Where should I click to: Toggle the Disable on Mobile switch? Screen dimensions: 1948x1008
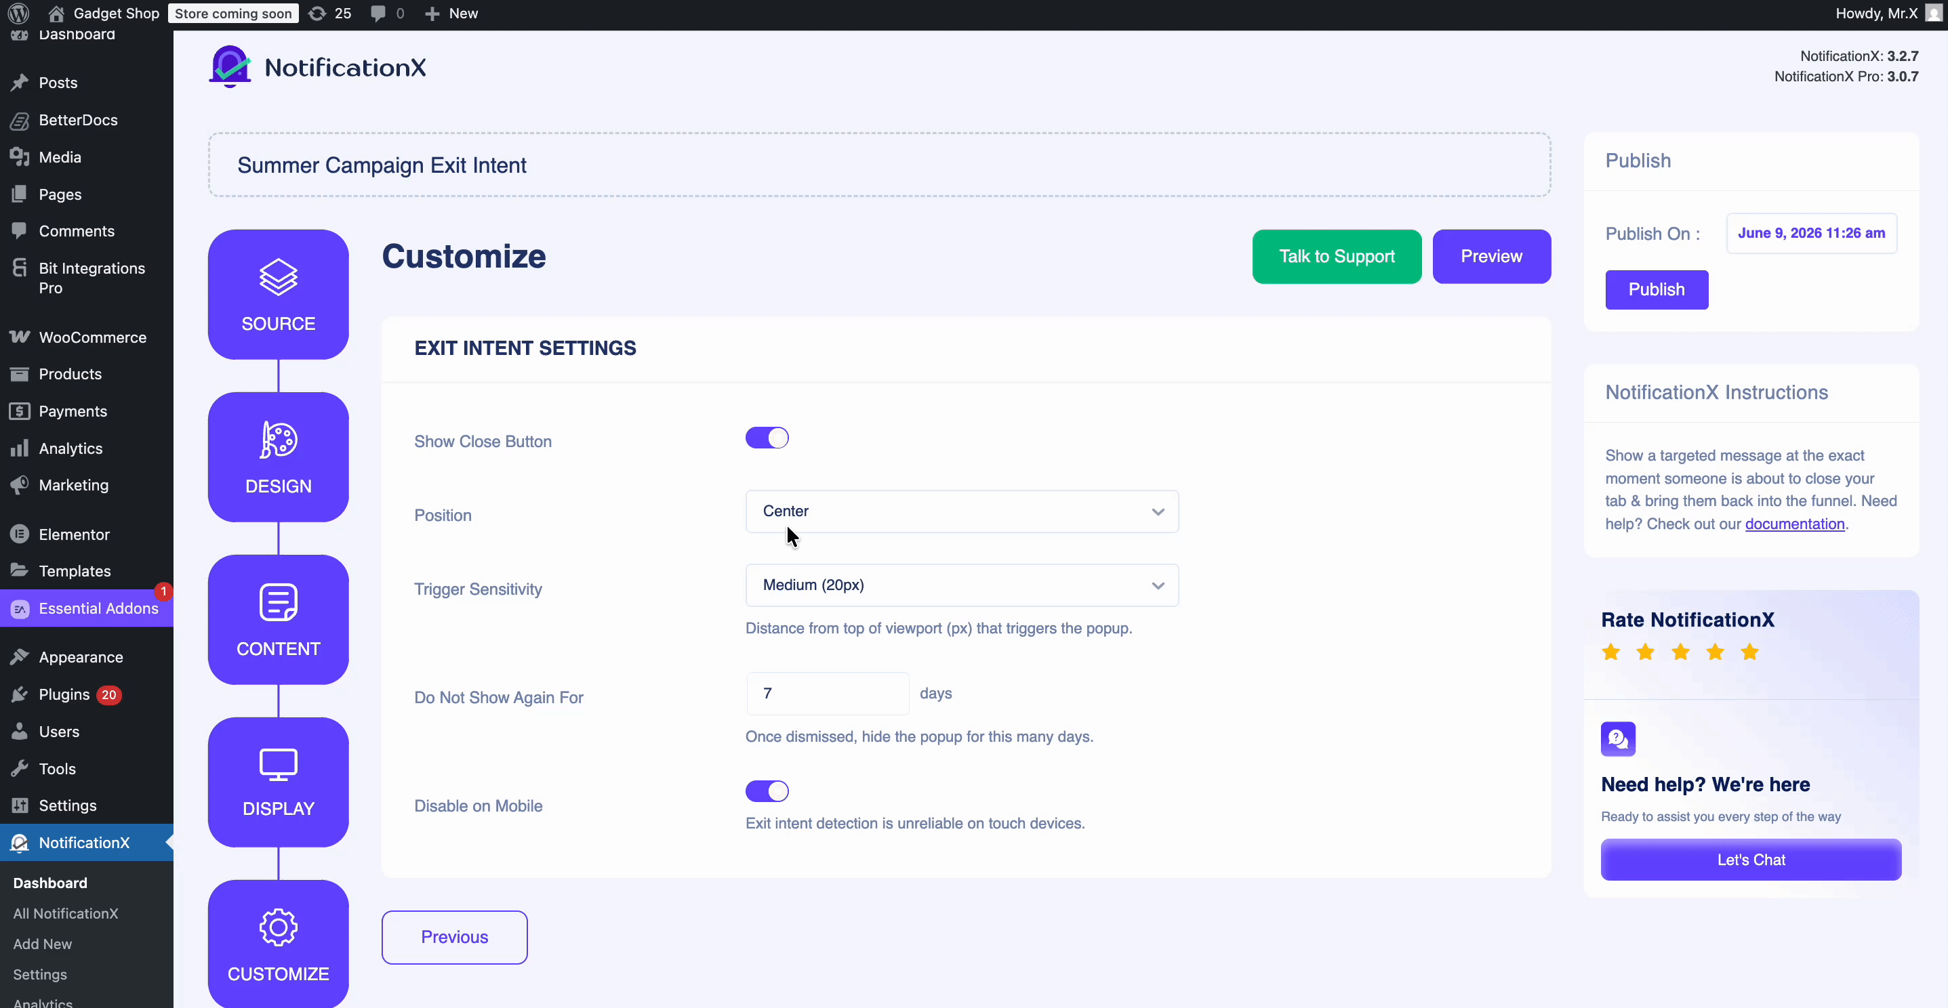click(767, 791)
